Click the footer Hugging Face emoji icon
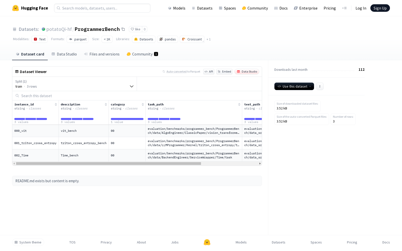Image resolution: width=402 pixels, height=251 pixels. [207, 242]
